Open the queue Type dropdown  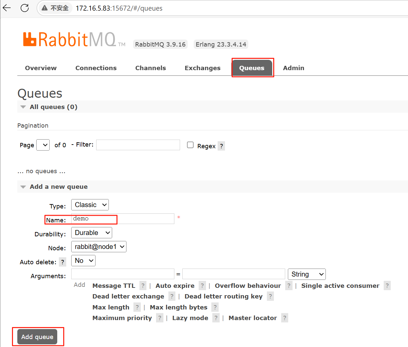click(x=90, y=205)
